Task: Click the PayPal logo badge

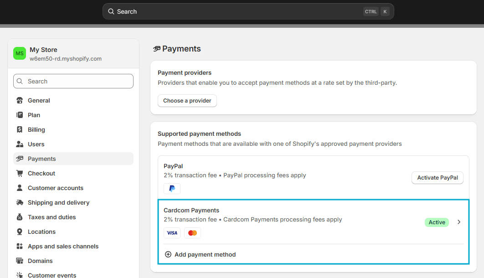Action: click(x=172, y=188)
